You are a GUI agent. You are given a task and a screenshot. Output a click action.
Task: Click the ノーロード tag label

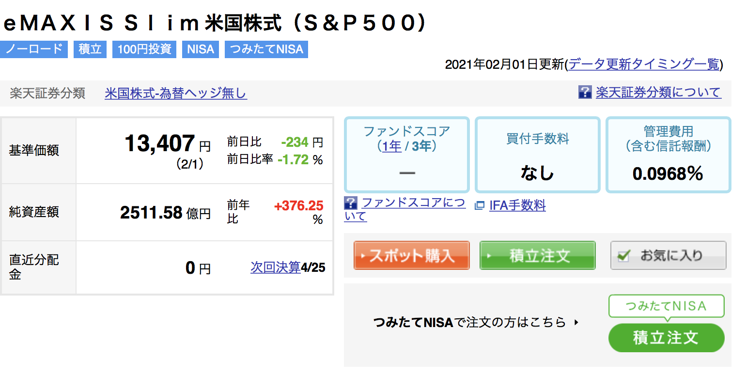(34, 49)
